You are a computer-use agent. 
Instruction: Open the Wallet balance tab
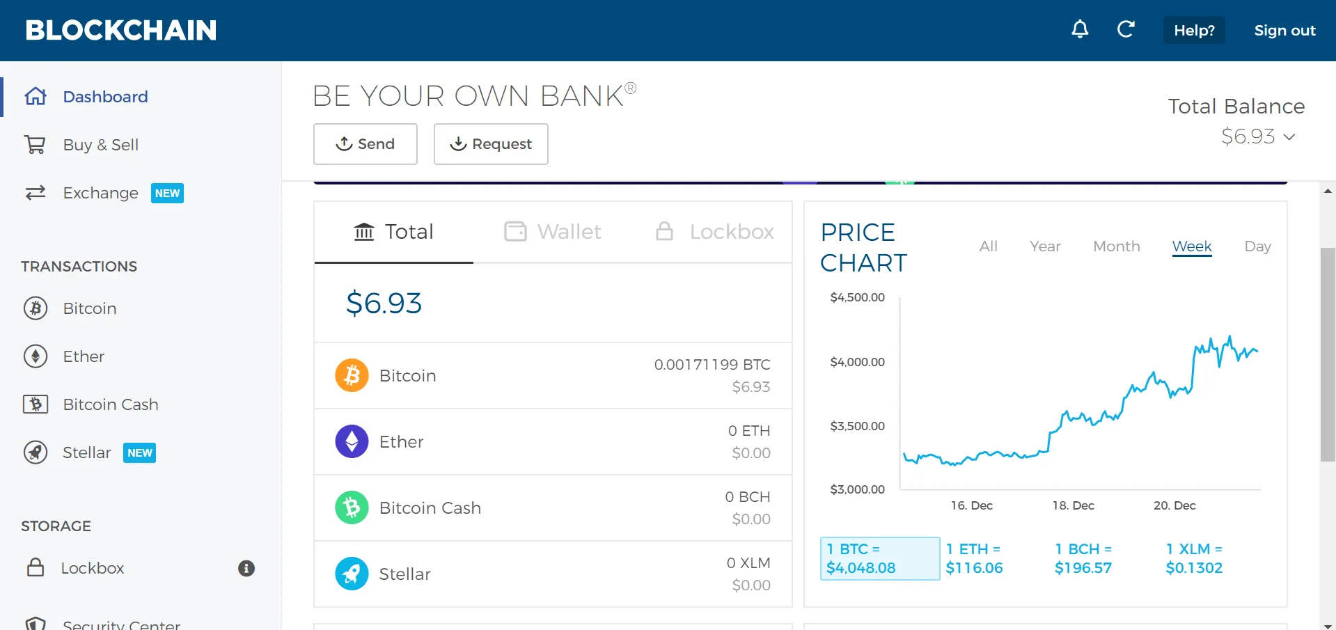[553, 232]
